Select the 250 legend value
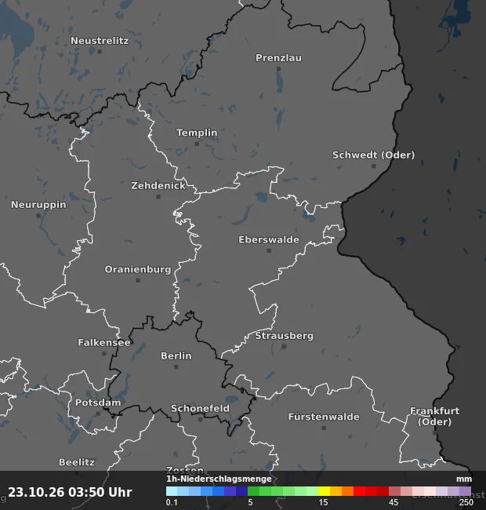This screenshot has width=486, height=510. click(x=466, y=502)
